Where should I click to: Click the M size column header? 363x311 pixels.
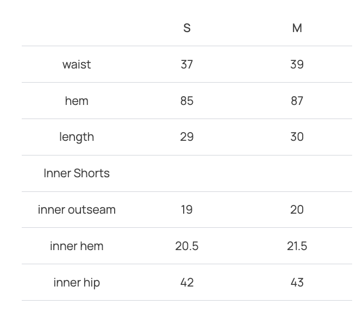coord(297,28)
